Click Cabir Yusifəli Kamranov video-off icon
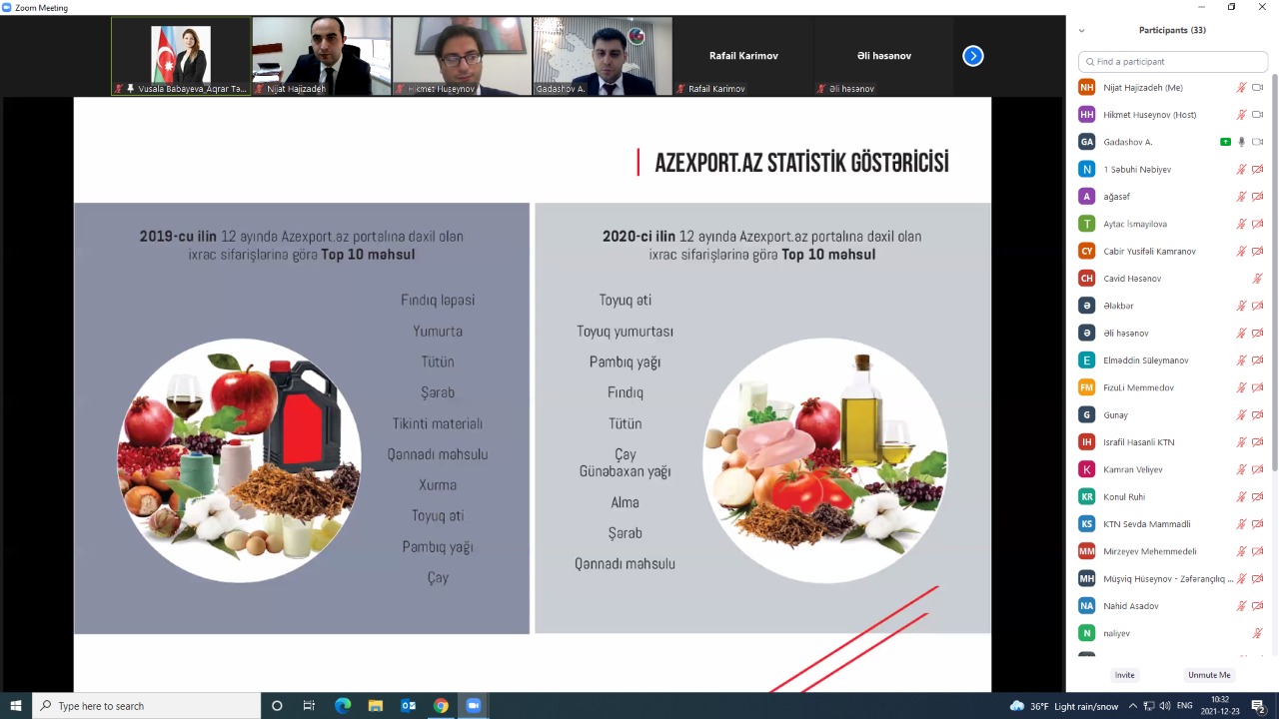Viewport: 1279px width, 719px height. pos(1258,252)
